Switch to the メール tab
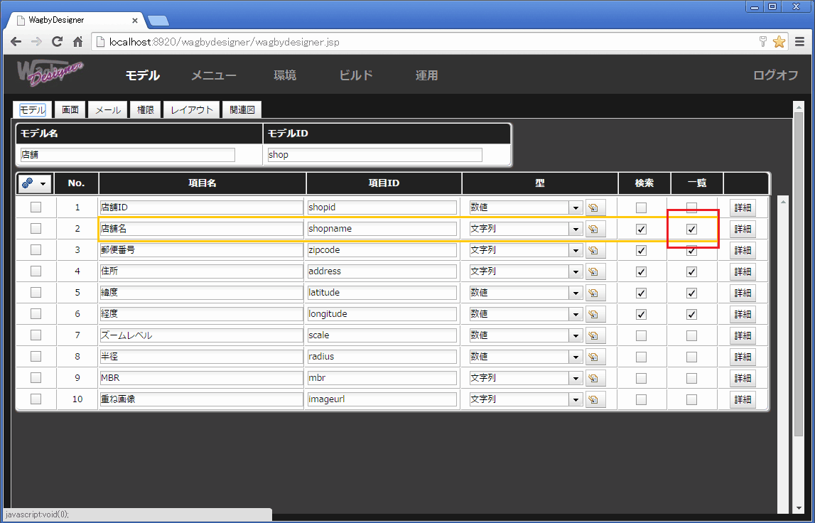The image size is (815, 523). tap(107, 109)
